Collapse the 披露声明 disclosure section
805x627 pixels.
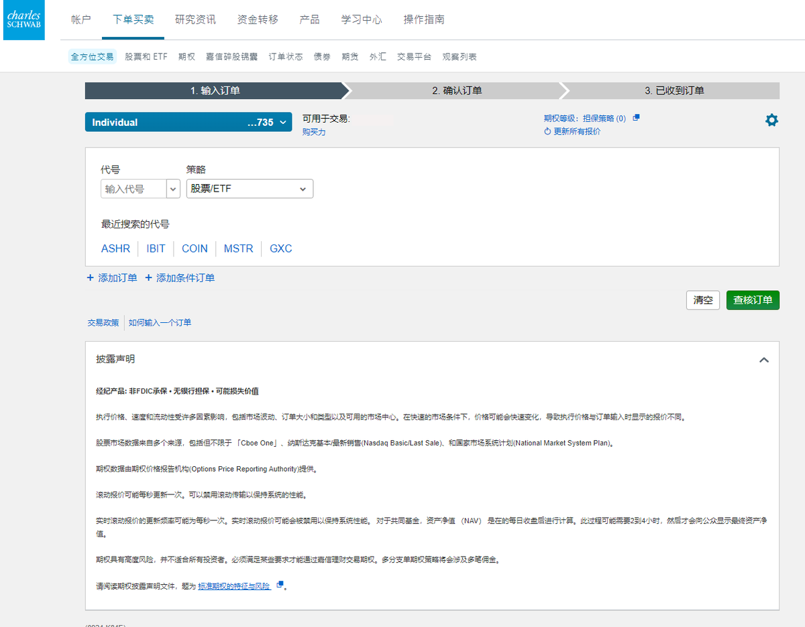(x=764, y=360)
